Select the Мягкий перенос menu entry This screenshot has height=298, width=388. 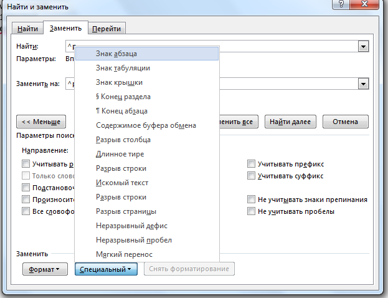click(x=124, y=254)
